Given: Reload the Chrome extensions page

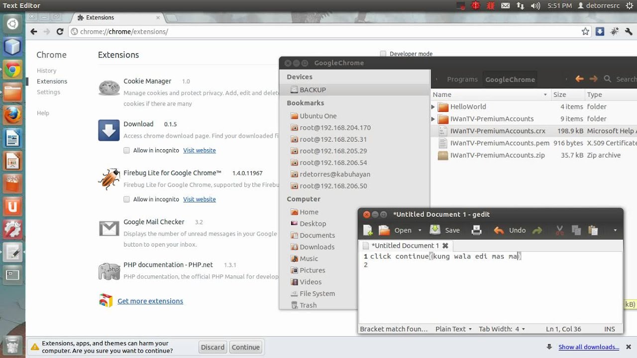Looking at the screenshot, I should pos(60,31).
